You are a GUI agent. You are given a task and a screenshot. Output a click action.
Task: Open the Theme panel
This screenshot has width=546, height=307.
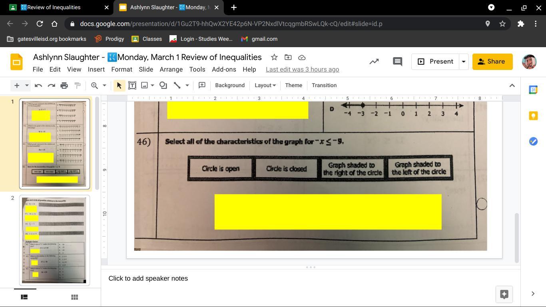click(x=293, y=85)
